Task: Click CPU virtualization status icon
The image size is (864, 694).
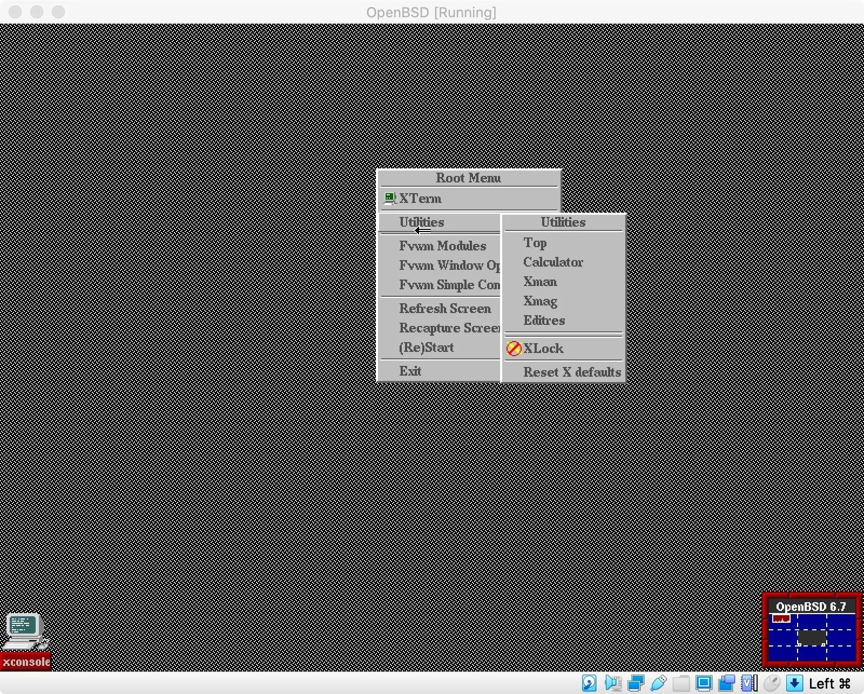Action: [x=749, y=683]
